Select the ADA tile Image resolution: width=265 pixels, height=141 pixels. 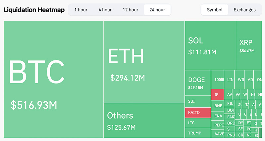click(249, 80)
